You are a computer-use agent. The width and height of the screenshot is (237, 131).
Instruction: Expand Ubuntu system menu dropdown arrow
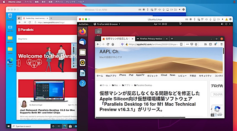230,24
